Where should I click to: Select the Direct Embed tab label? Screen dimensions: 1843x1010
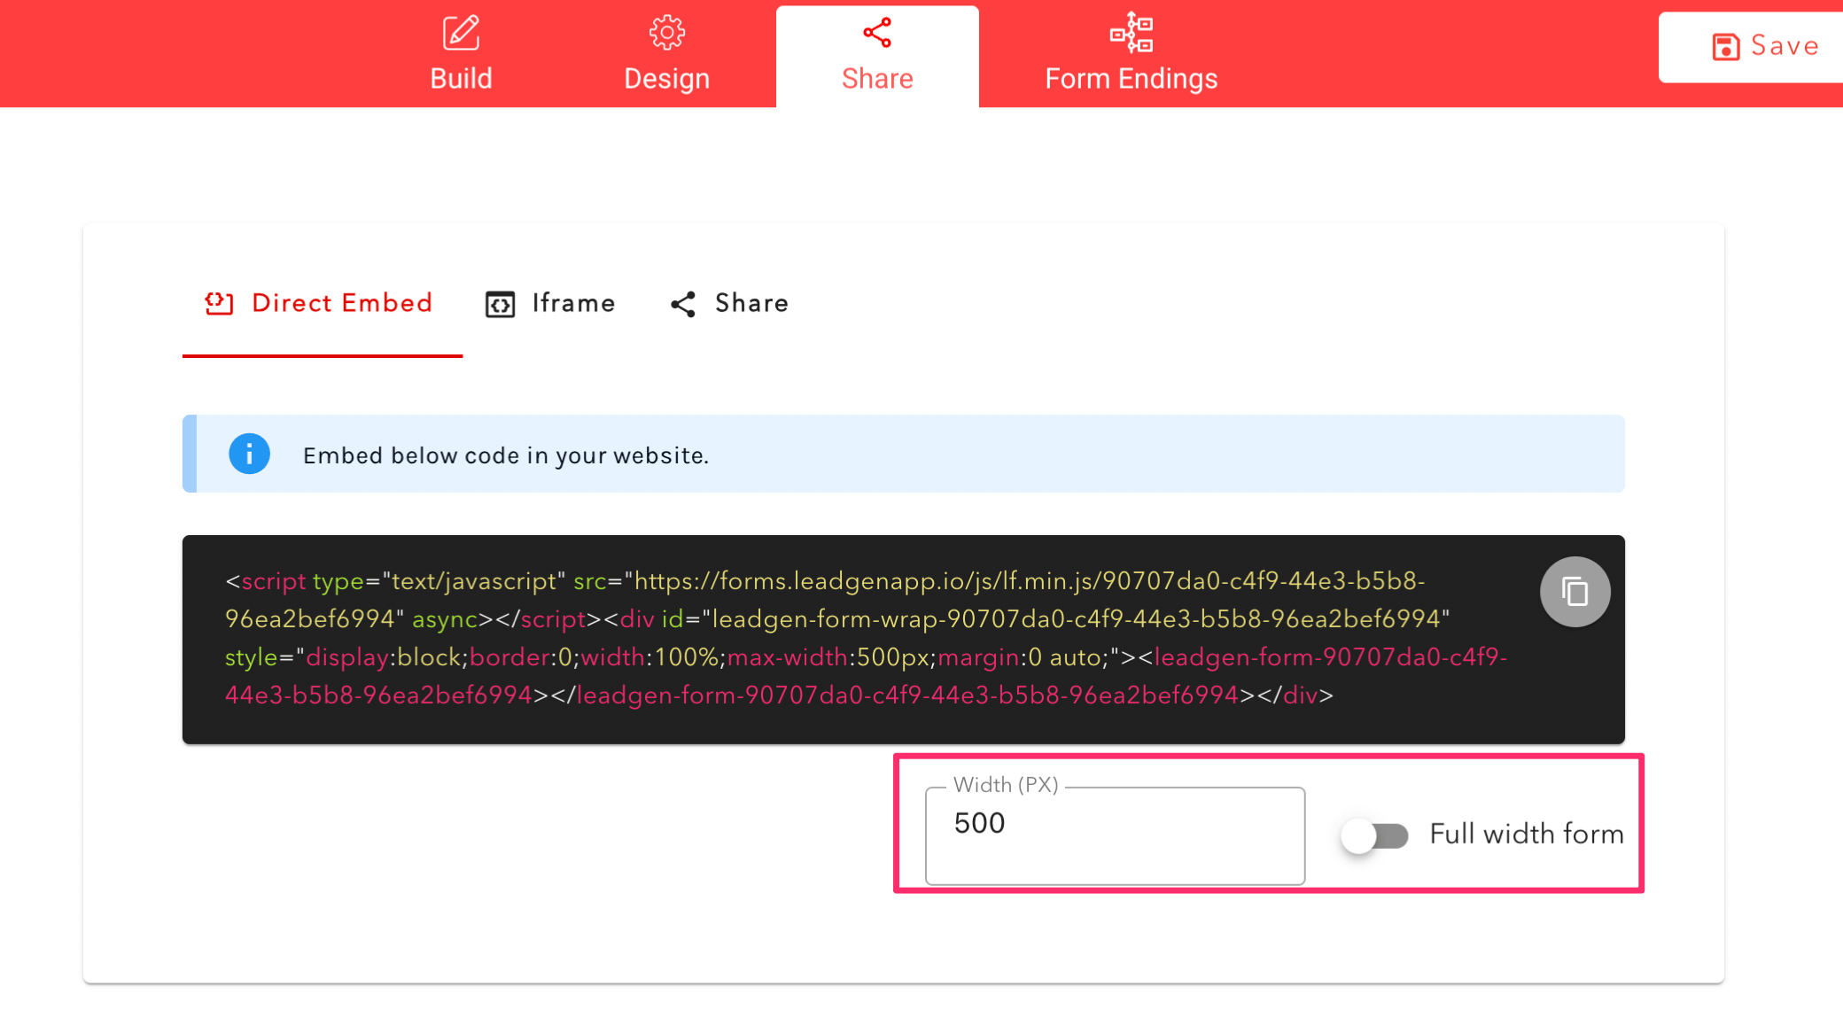[342, 303]
